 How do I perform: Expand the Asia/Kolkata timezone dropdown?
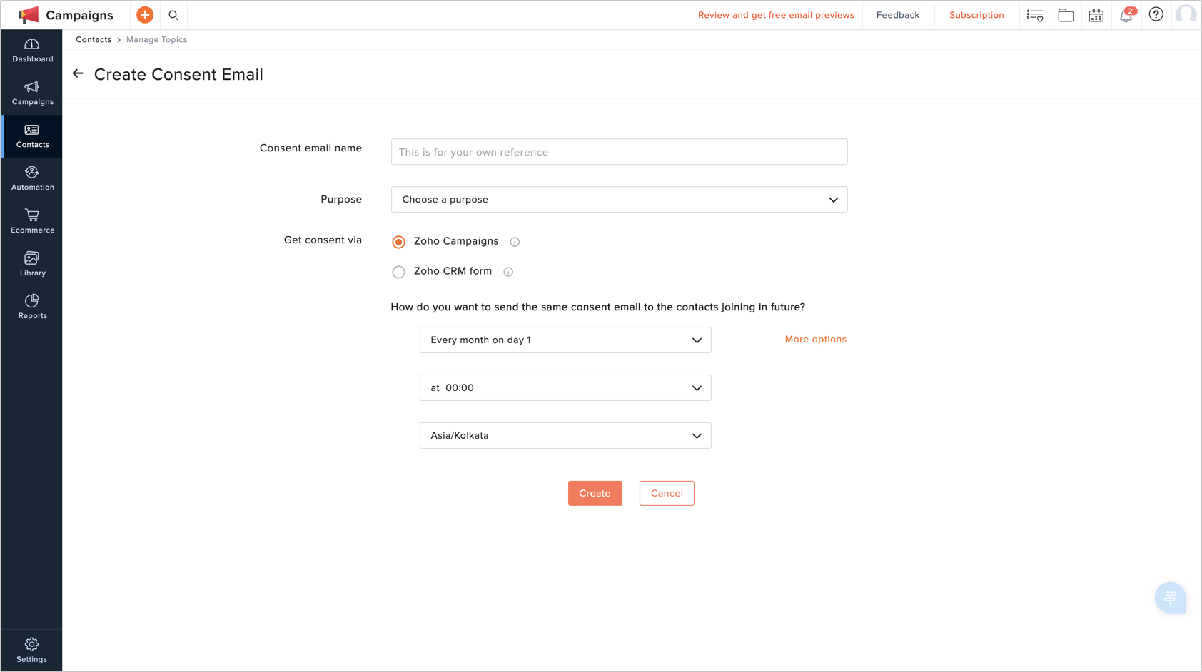(x=565, y=436)
